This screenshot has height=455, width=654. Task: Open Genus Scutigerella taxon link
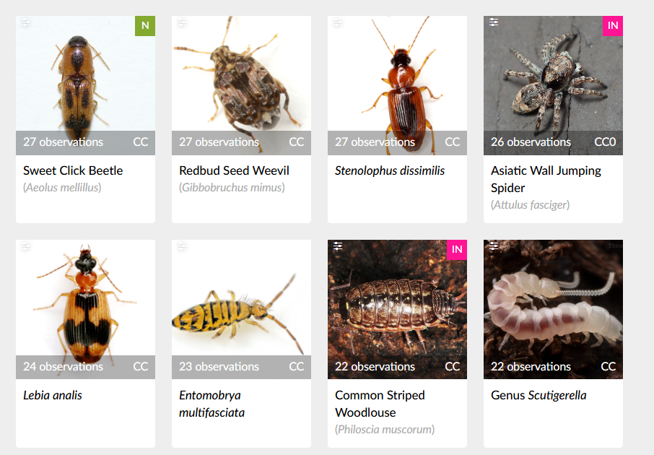(539, 395)
